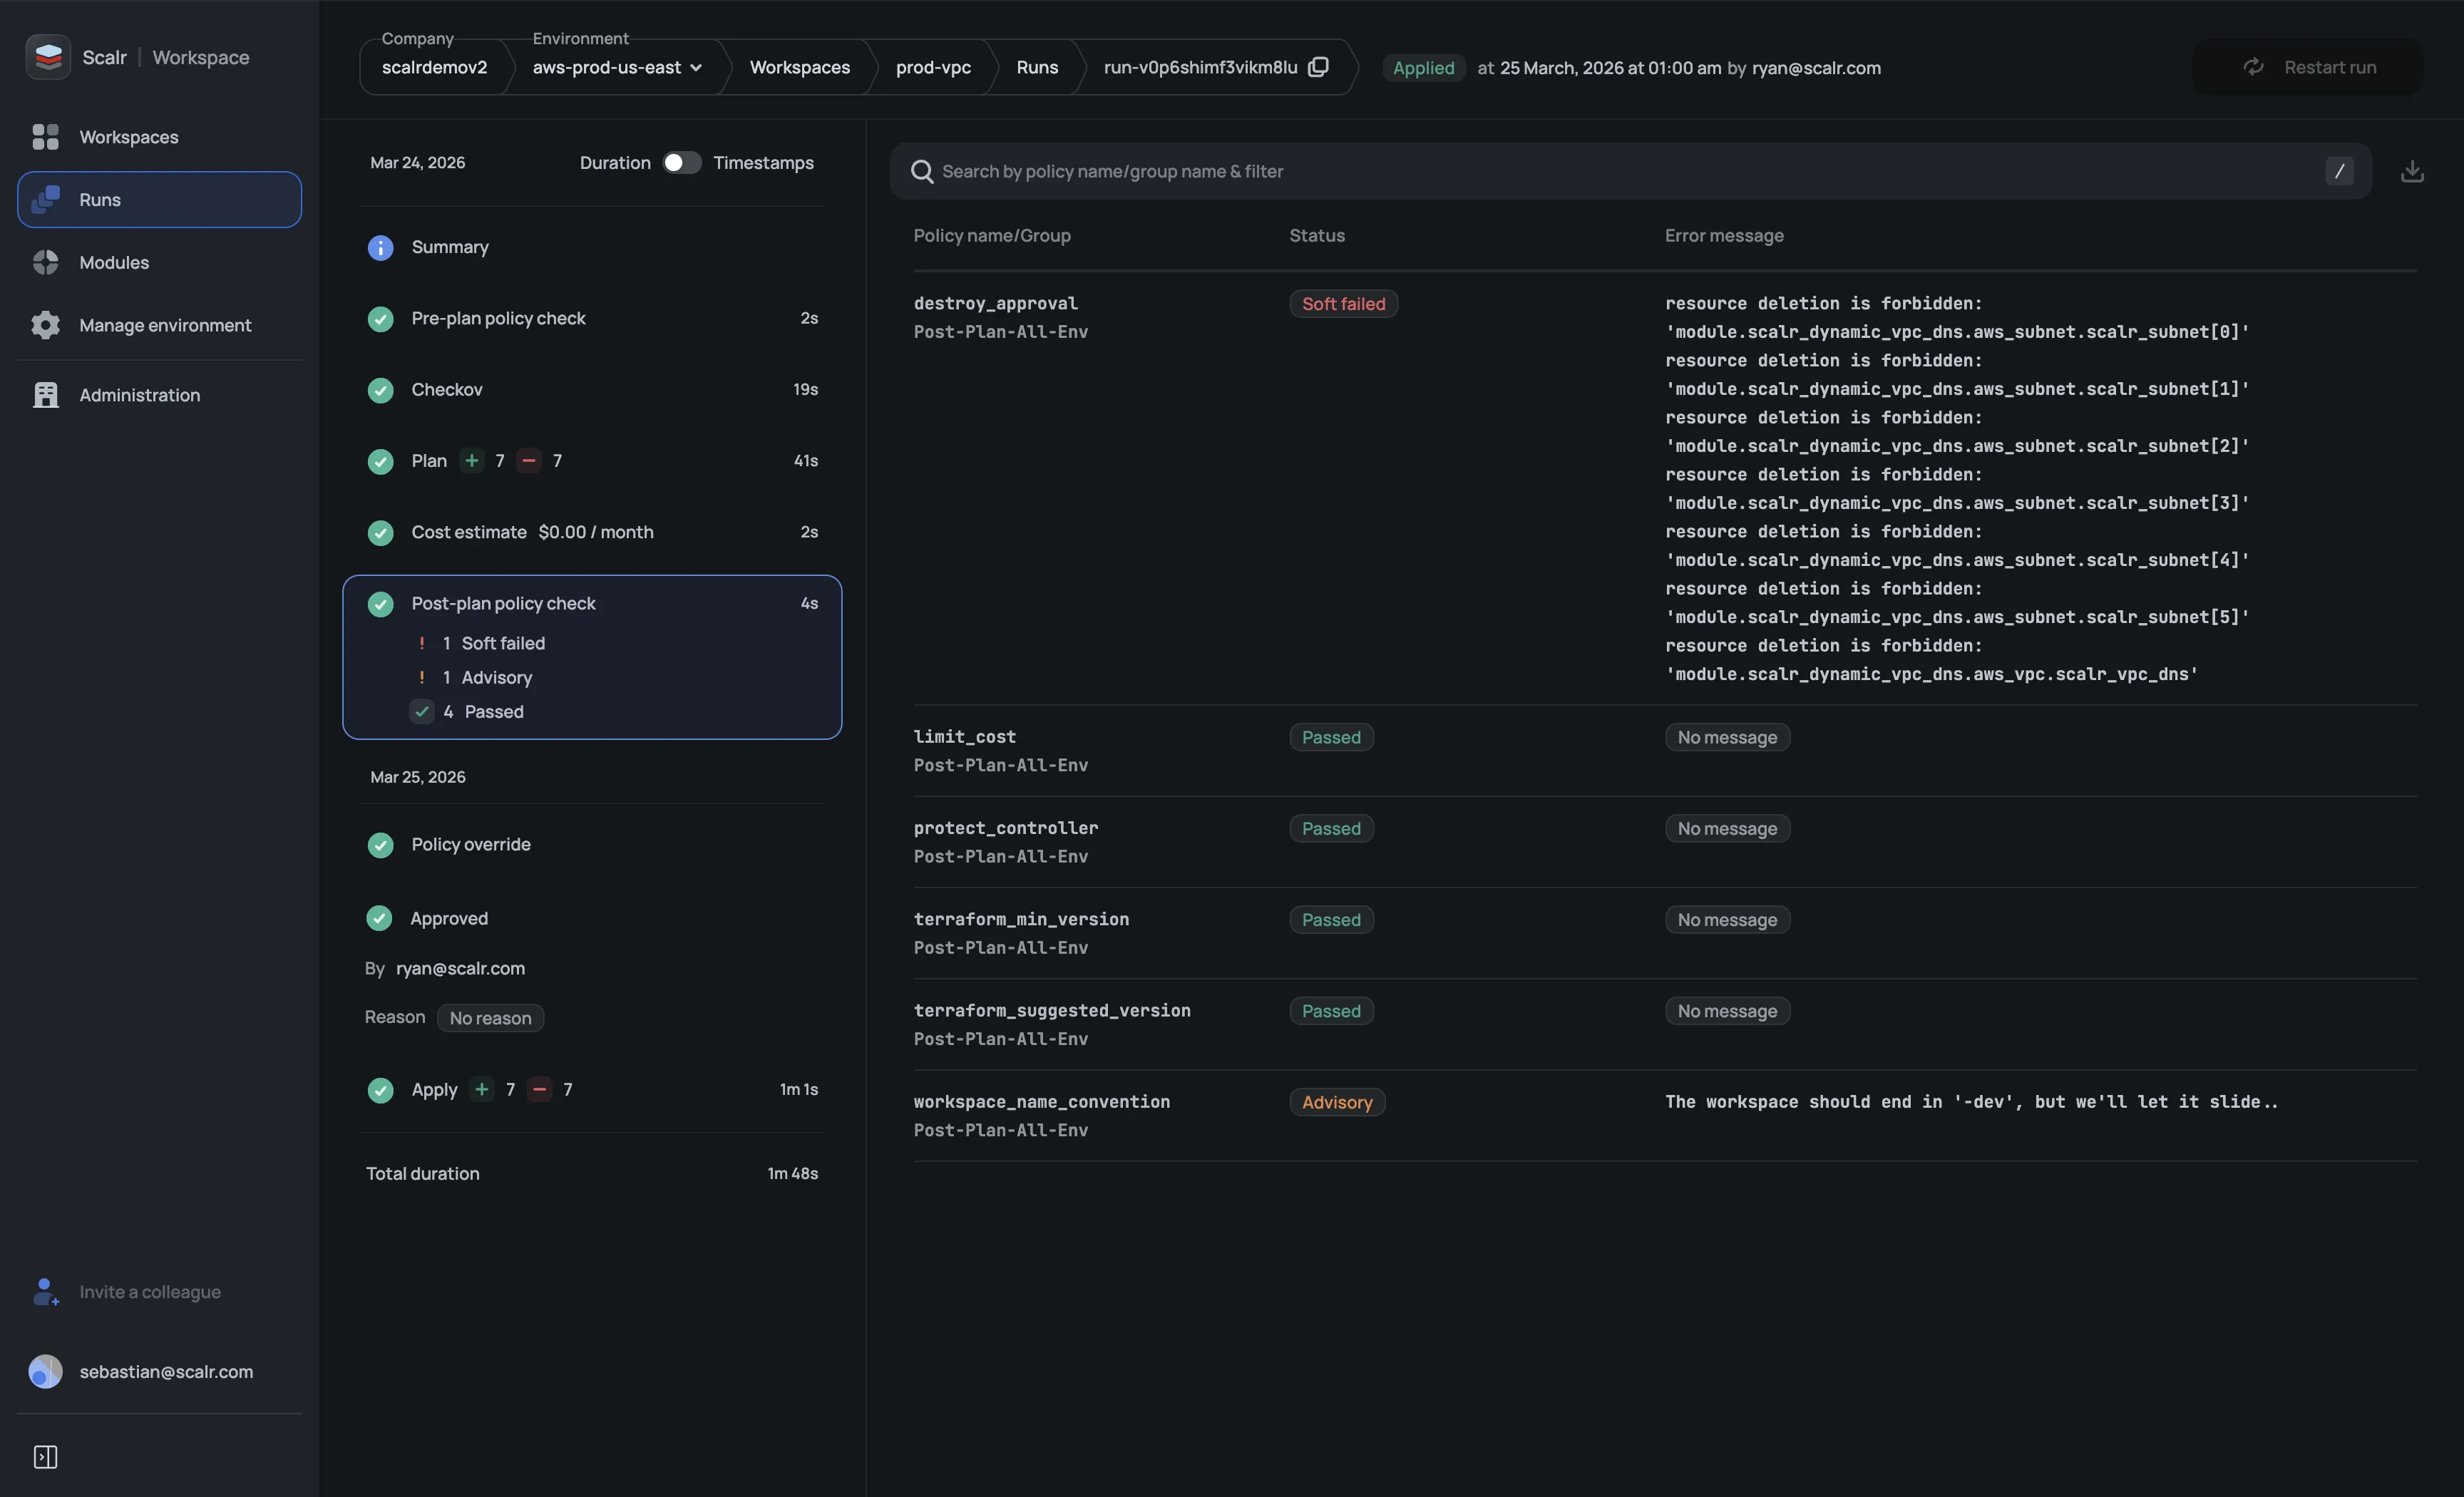Open the Administration section
The width and height of the screenshot is (2464, 1497).
coord(140,394)
